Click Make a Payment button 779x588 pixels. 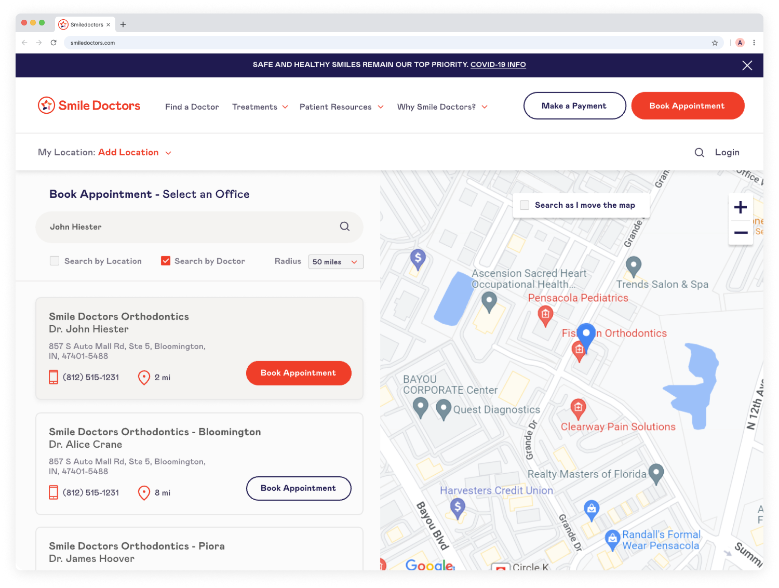tap(574, 106)
